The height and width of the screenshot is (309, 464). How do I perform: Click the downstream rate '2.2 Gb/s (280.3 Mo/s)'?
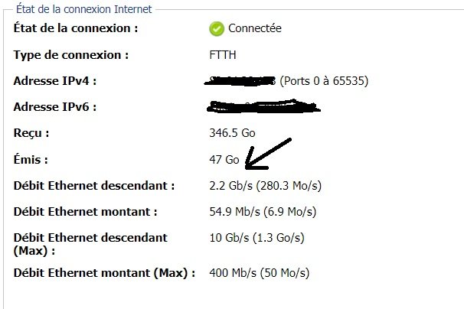(266, 186)
